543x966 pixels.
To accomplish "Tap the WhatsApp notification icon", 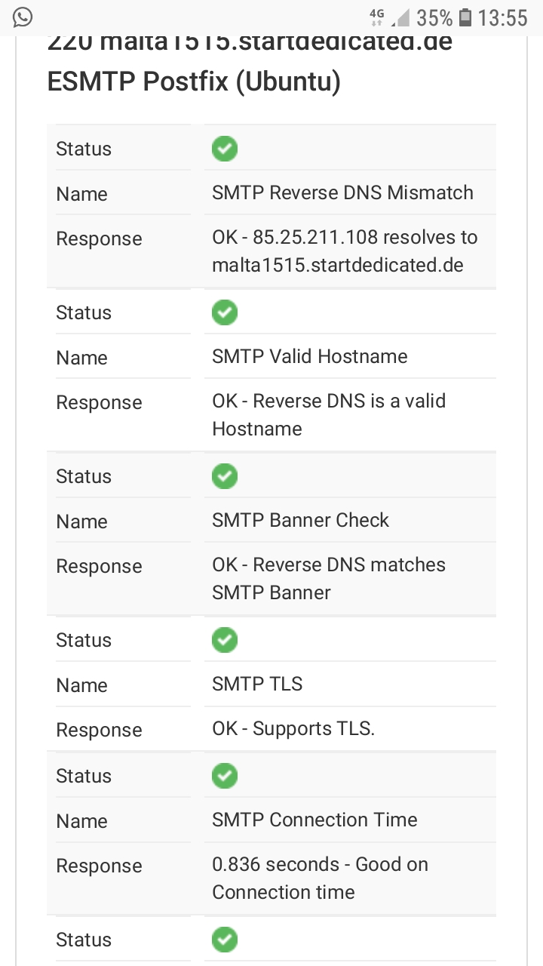I will point(23,17).
